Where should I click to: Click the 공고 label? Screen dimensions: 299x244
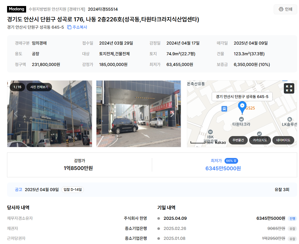point(19,190)
